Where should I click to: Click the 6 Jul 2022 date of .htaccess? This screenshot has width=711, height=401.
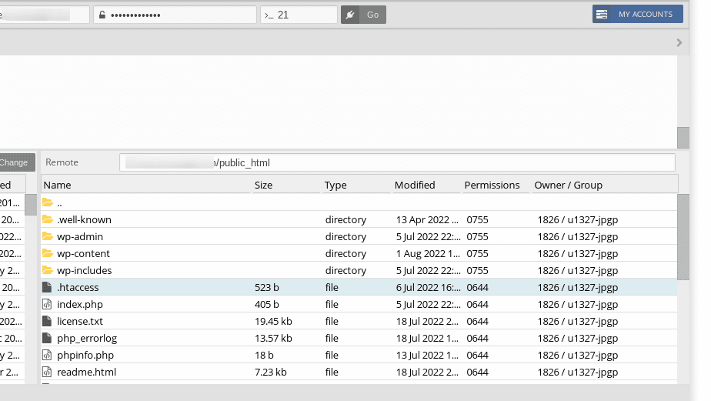(x=428, y=287)
